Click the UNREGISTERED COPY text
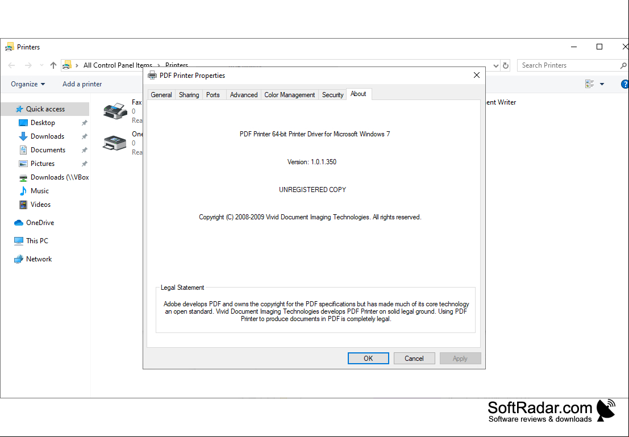629x437 pixels. tap(313, 189)
